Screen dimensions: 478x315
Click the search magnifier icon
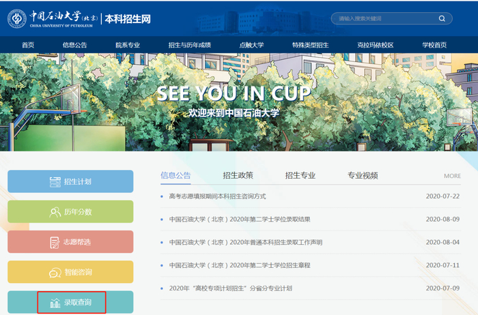tap(442, 18)
